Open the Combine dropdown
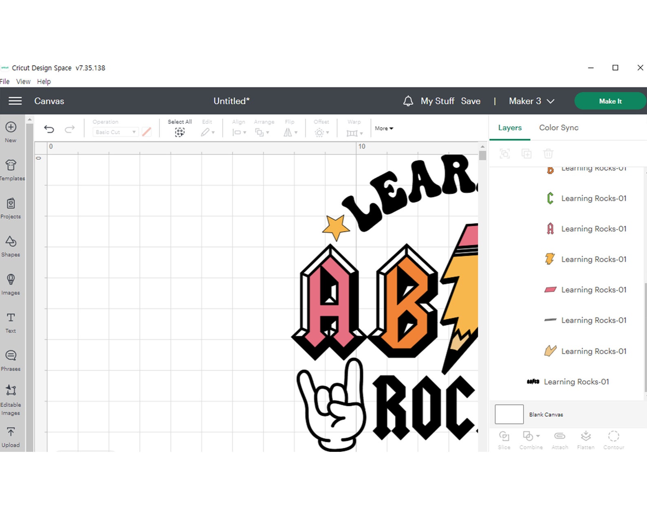Viewport: 647px width, 517px height. [531, 440]
